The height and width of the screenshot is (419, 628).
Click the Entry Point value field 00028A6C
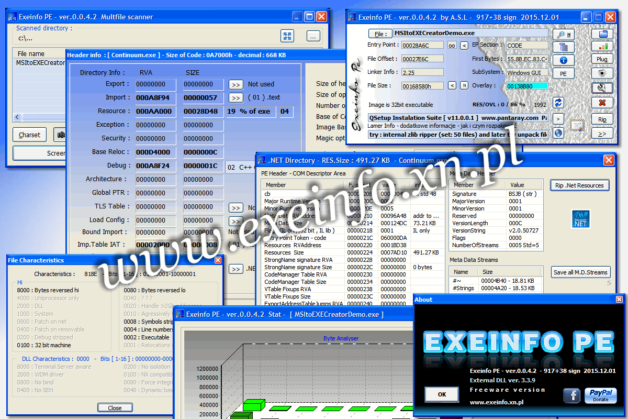[x=422, y=46]
